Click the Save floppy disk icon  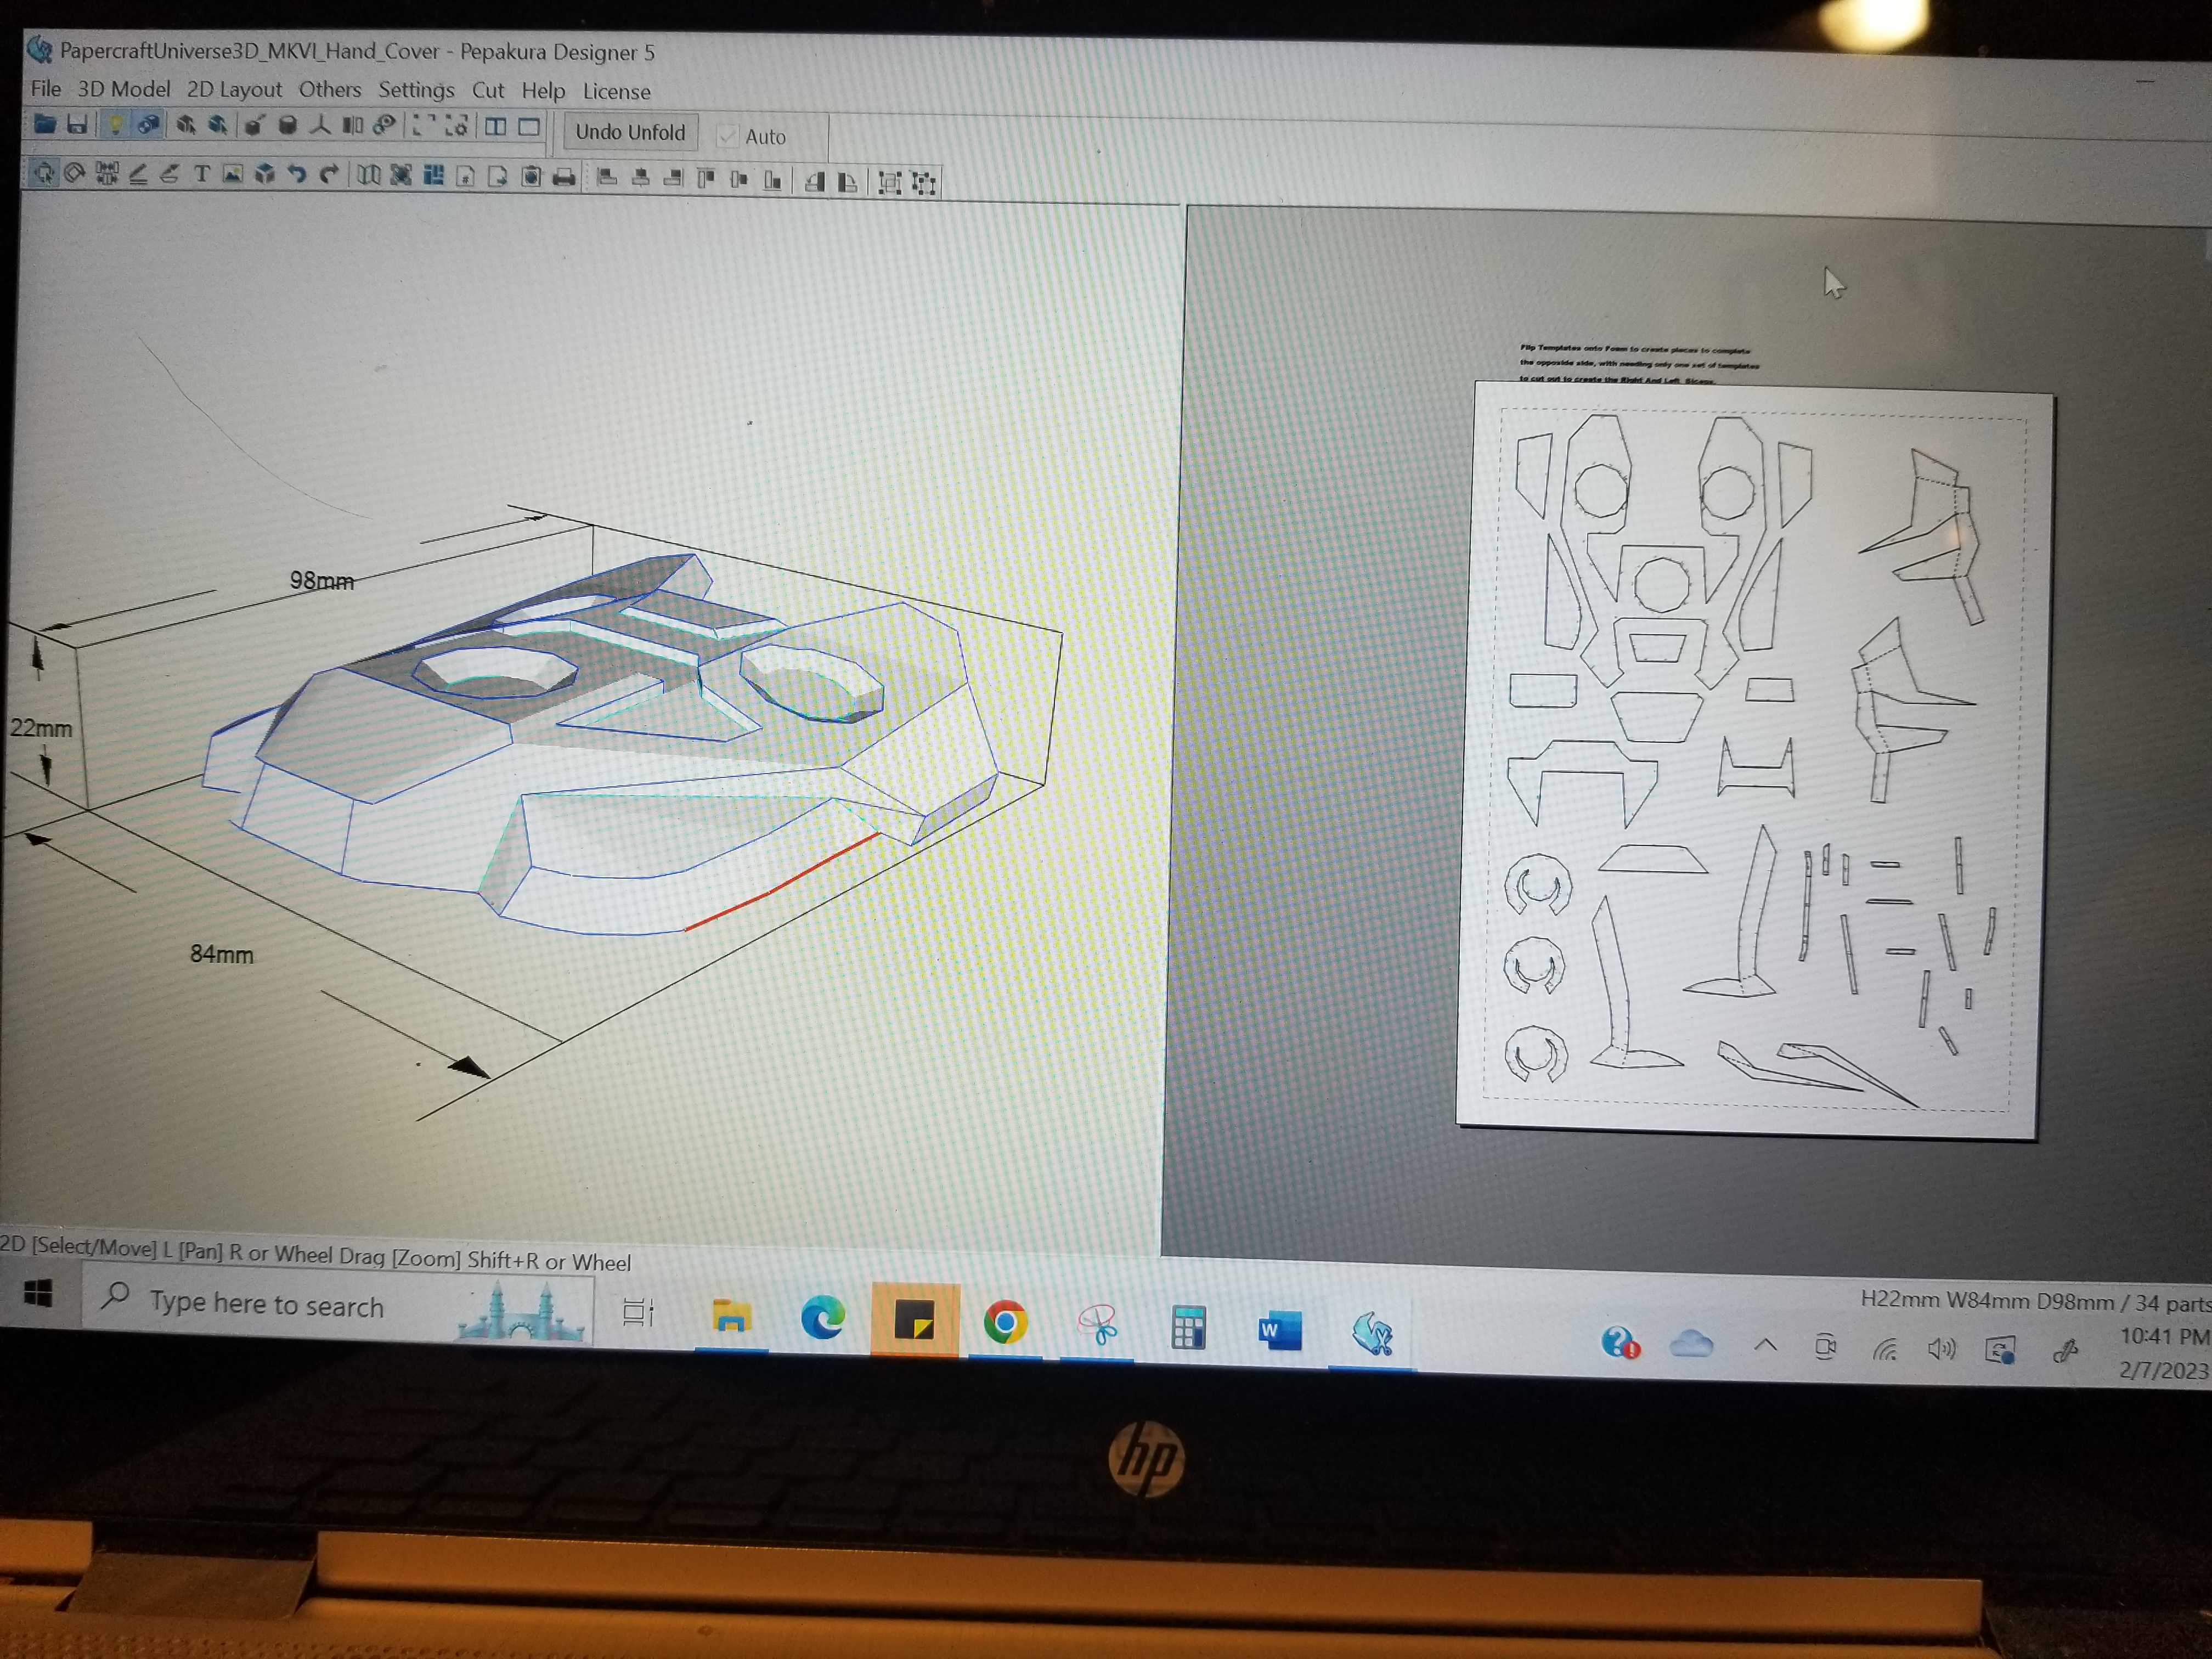(77, 125)
